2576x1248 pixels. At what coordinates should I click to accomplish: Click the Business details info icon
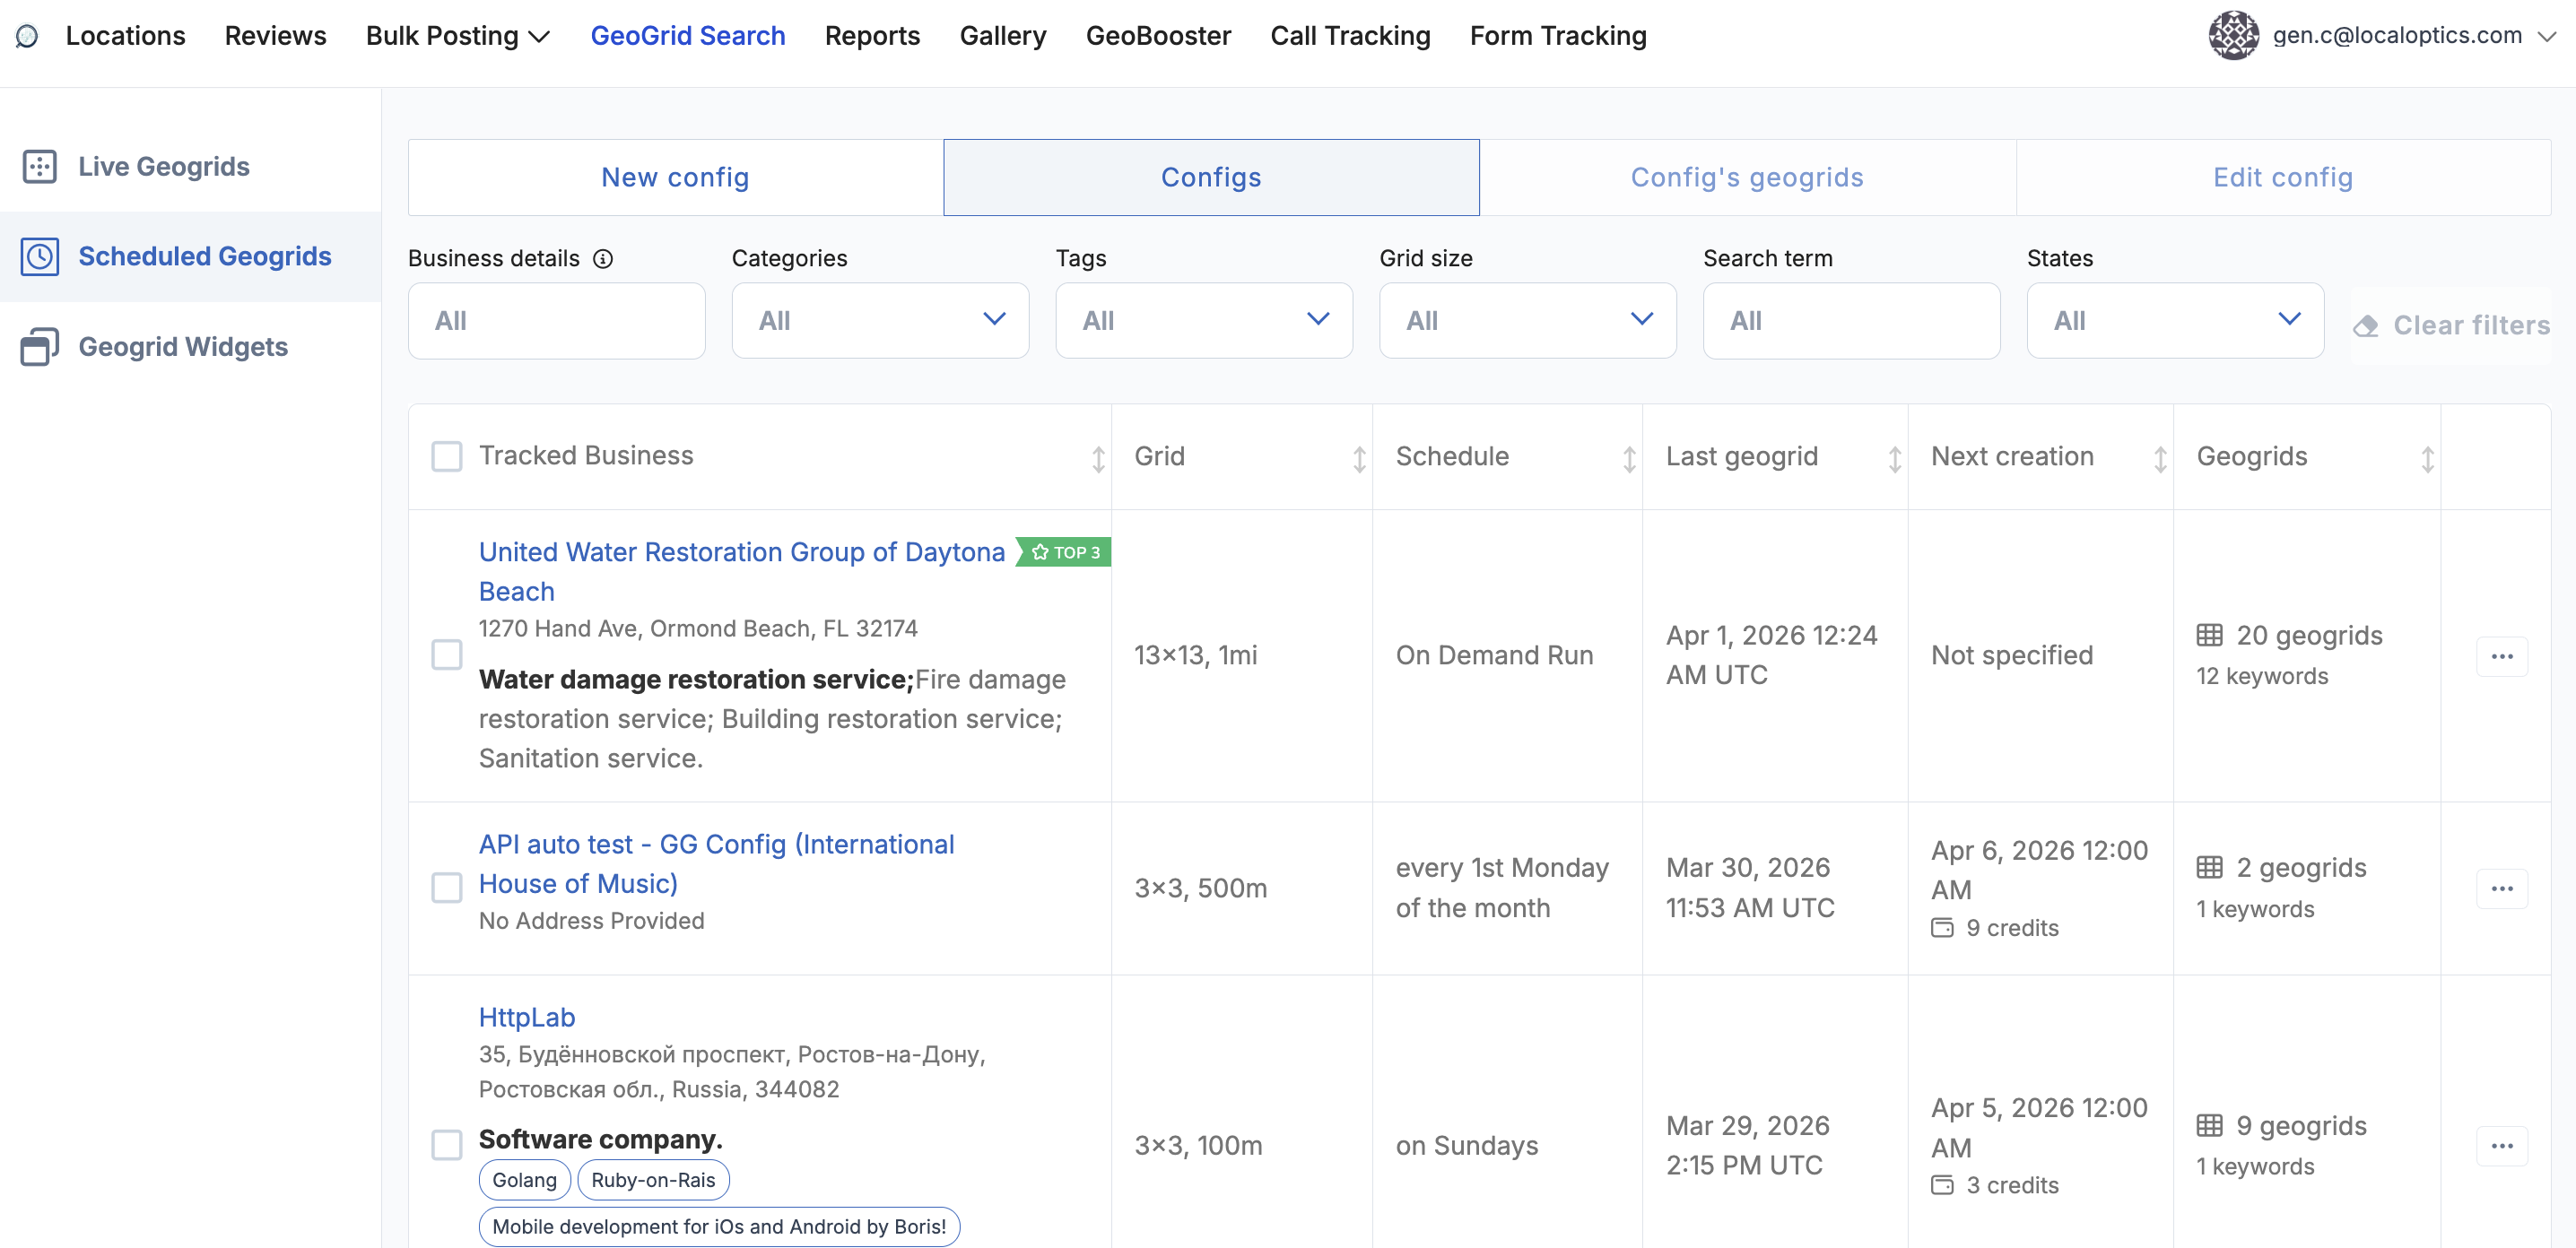603,259
